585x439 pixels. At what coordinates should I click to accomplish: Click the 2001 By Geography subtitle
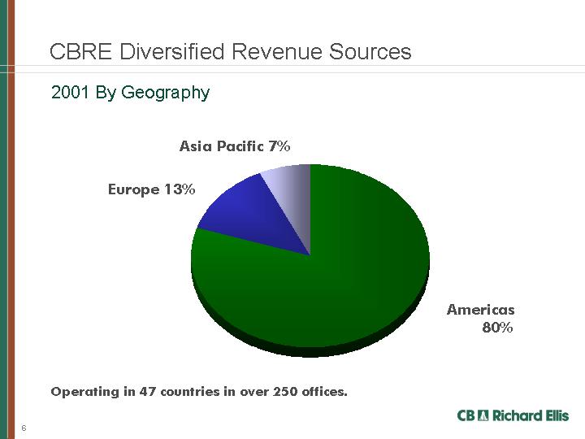pyautogui.click(x=130, y=93)
